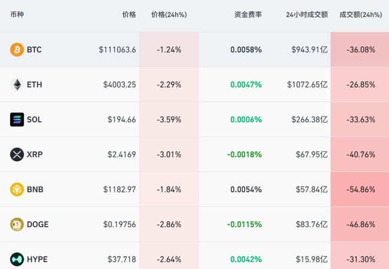Click DOGE volume change -46.86%

361,224
